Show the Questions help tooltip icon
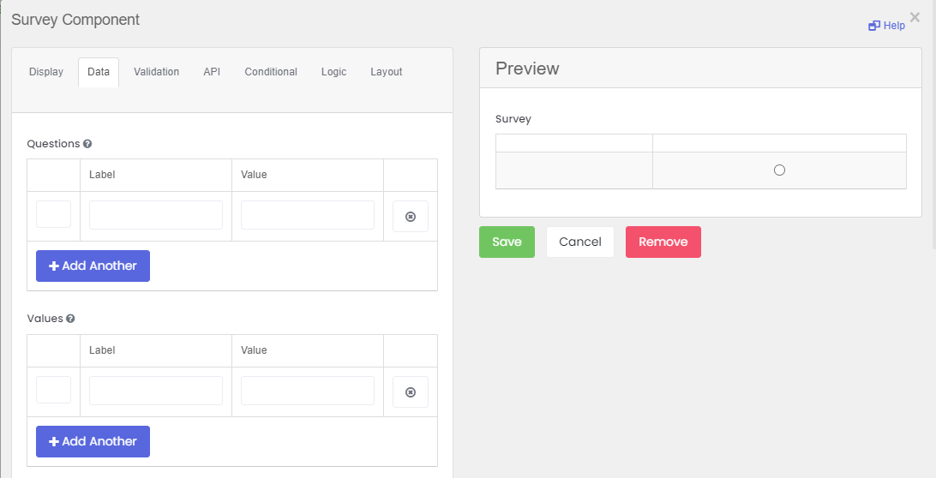Image resolution: width=936 pixels, height=478 pixels. [87, 144]
